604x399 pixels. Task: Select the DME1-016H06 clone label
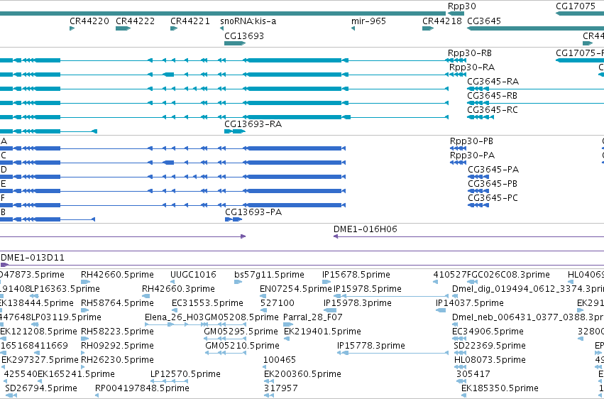coord(366,229)
